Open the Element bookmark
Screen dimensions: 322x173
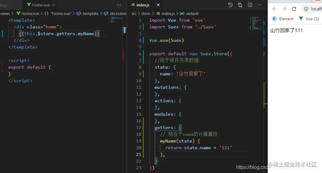[x=283, y=19]
